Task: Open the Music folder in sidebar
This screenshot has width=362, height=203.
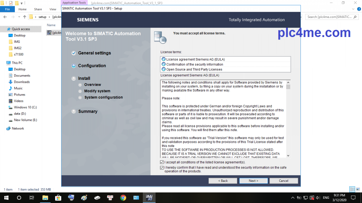Action: coord(18,88)
